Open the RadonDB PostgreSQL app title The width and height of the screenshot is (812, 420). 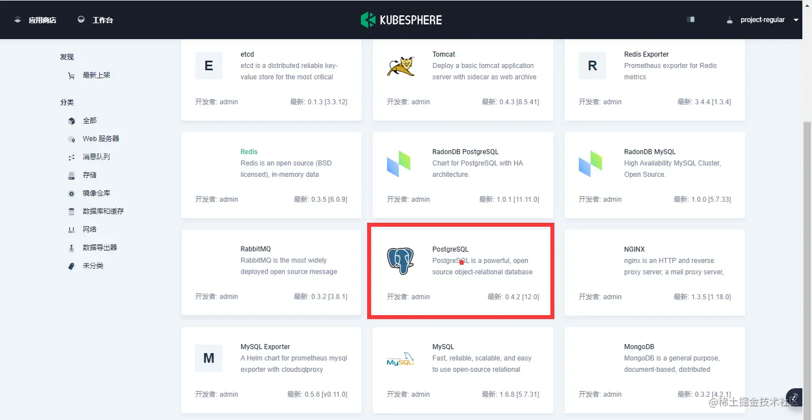(465, 152)
